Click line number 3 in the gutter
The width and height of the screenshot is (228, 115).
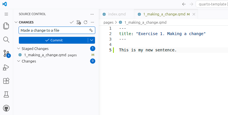pyautogui.click(x=110, y=39)
